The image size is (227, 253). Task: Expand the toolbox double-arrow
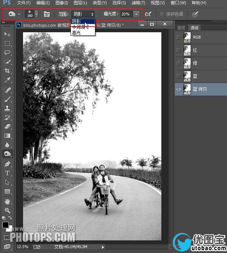[3, 22]
